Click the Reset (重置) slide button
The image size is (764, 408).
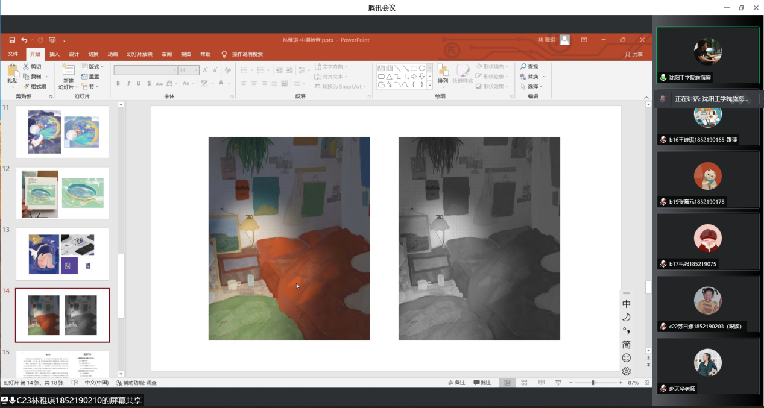90,77
